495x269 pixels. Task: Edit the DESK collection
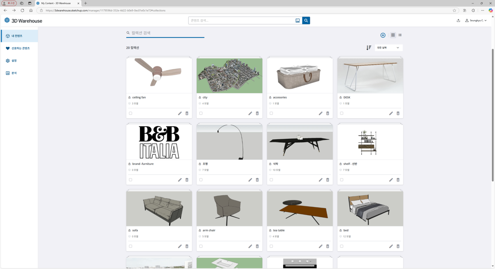391,113
